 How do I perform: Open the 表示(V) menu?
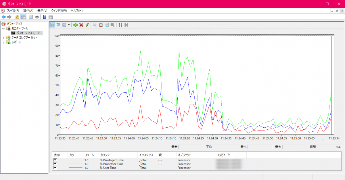42,11
